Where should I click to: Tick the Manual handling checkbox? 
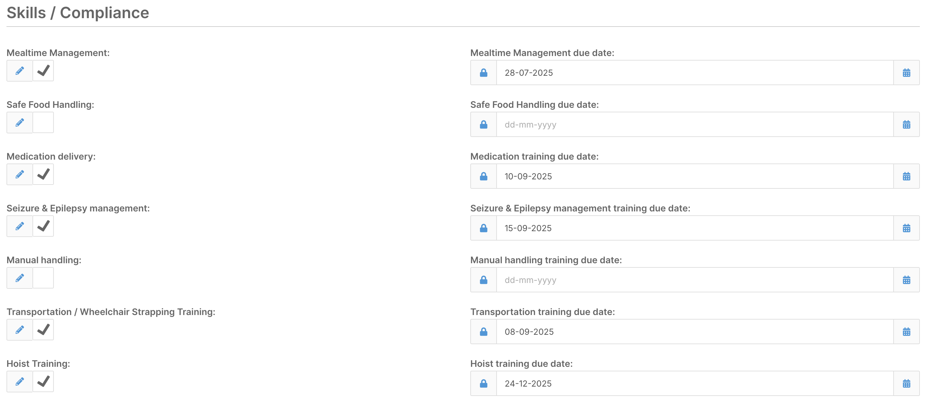43,278
